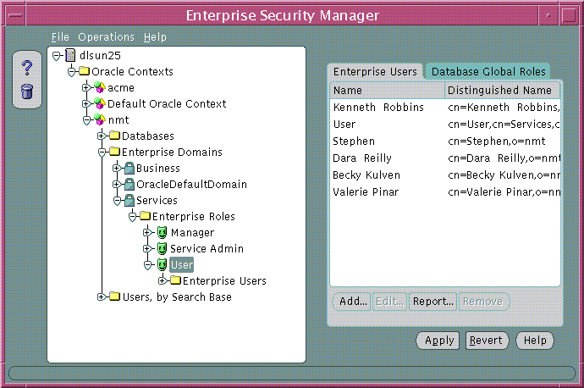Expand the Default Oracle Context node
Screen dimensions: 584x388
click(86, 104)
